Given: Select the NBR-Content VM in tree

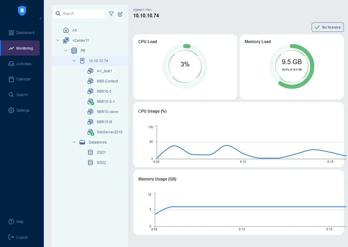Looking at the screenshot, I should 107,81.
